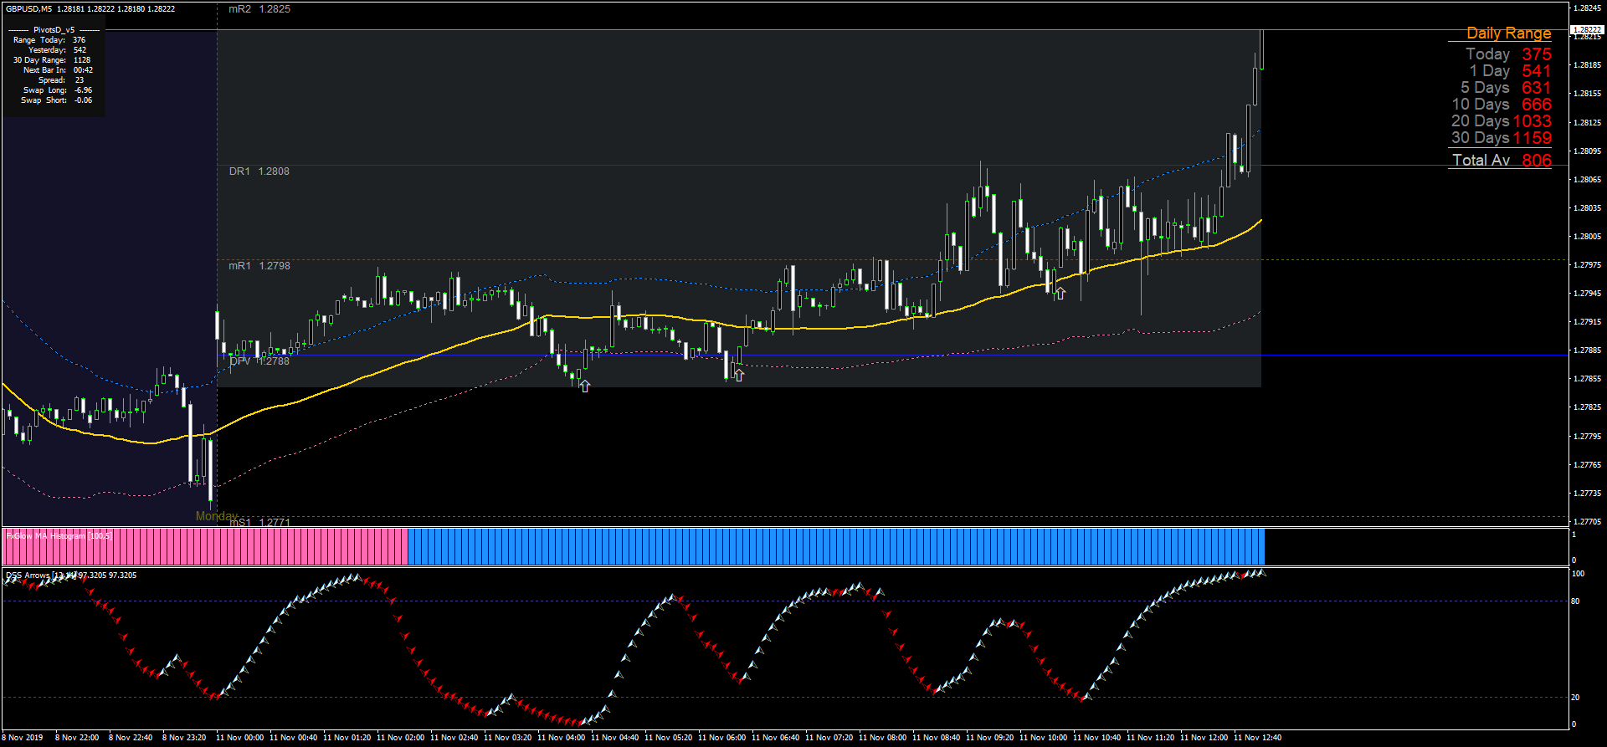Click the 'Range Today: 376' value

pos(49,40)
